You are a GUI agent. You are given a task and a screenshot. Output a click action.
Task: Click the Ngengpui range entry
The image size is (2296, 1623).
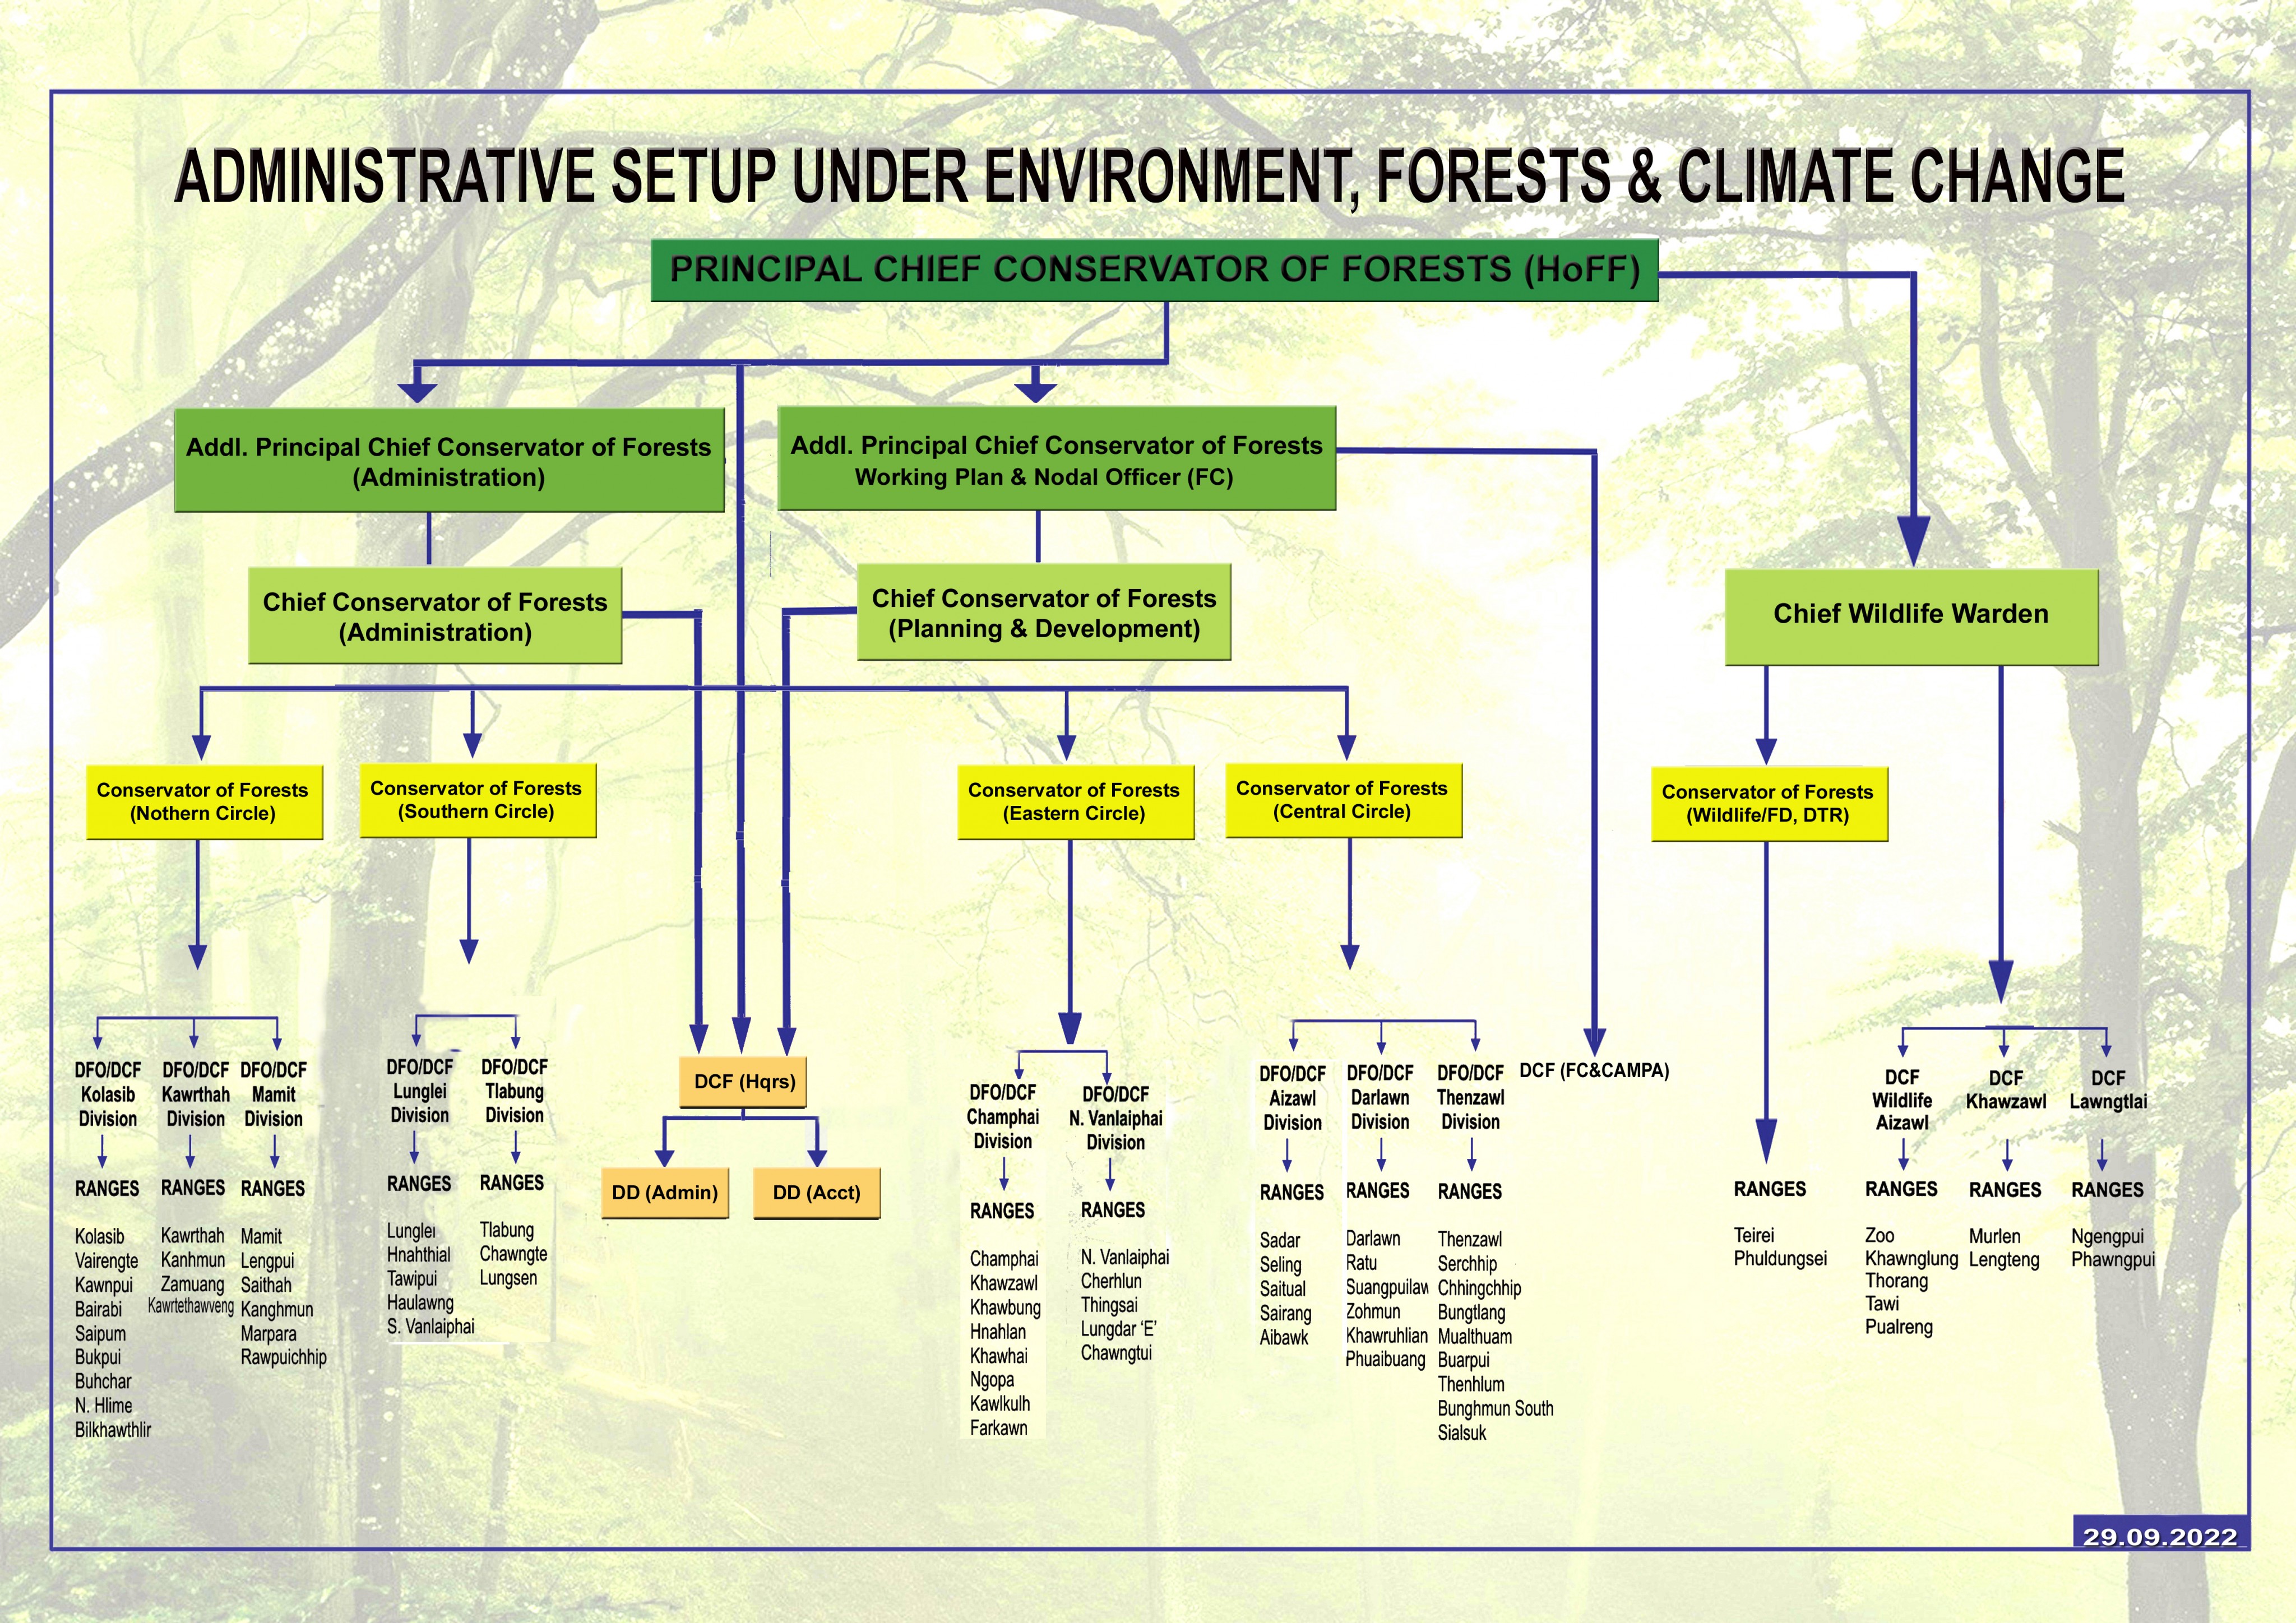coord(2108,1237)
